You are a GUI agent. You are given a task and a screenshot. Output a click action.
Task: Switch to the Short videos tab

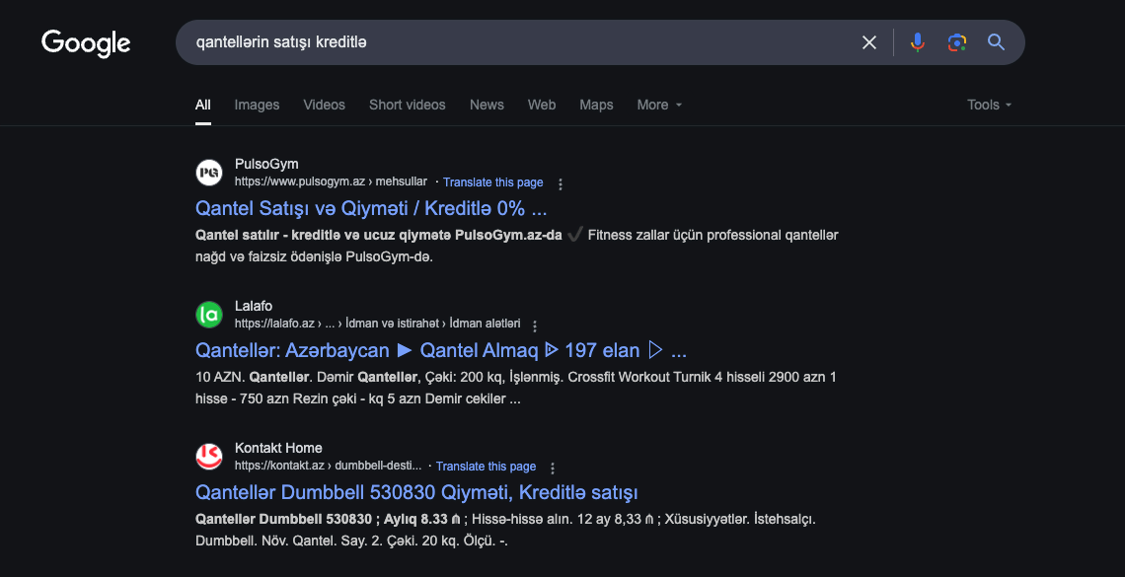408,105
